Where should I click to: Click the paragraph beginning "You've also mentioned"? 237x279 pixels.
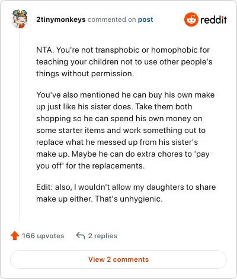[126, 130]
